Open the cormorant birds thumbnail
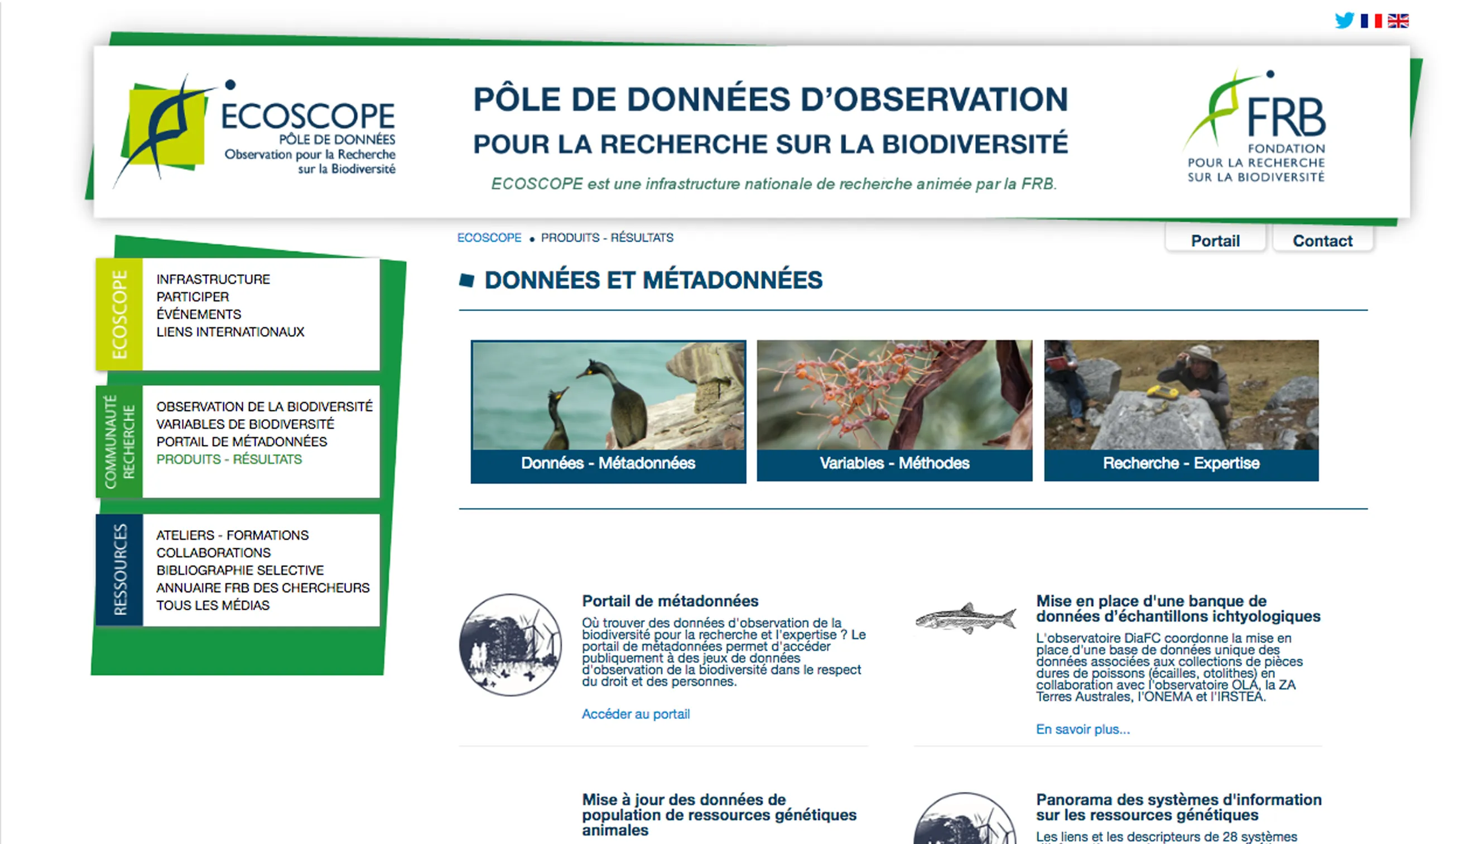The height and width of the screenshot is (844, 1483). pos(608,395)
